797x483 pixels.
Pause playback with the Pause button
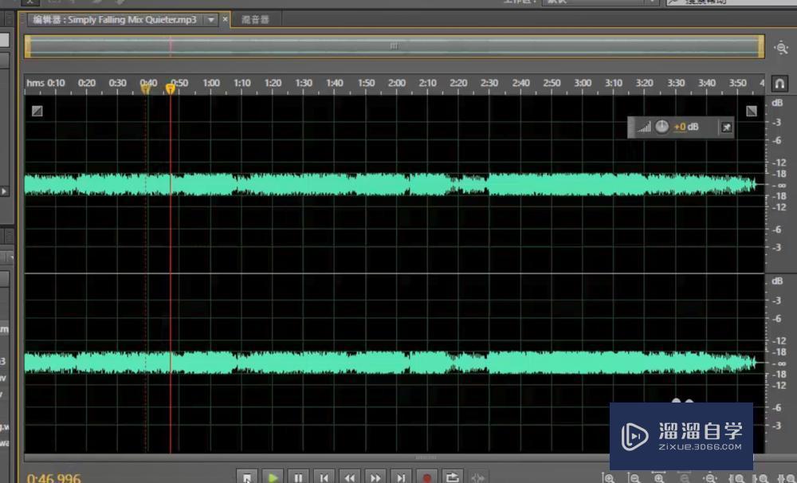tap(298, 477)
